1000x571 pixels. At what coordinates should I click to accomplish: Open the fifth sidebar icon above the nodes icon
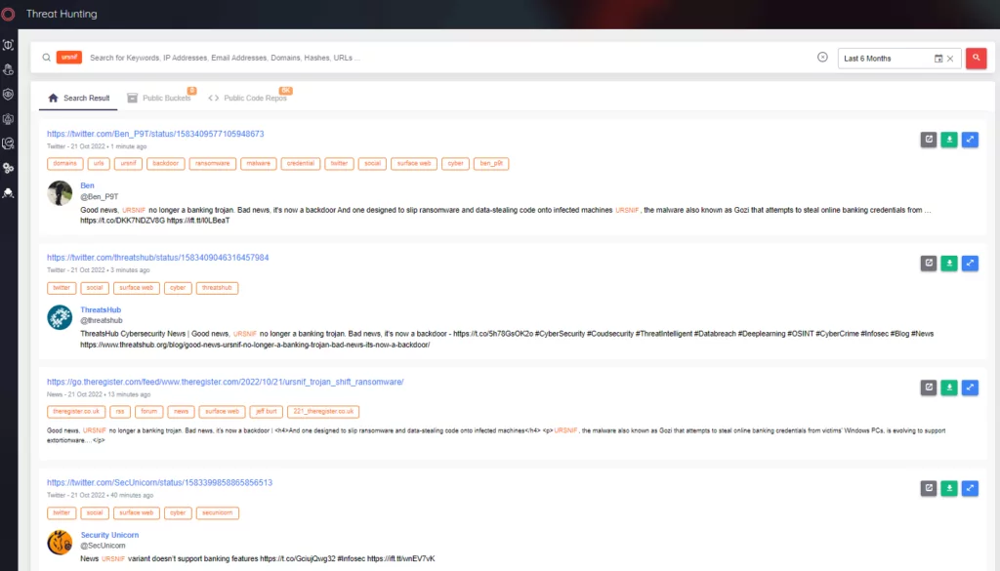[8, 143]
